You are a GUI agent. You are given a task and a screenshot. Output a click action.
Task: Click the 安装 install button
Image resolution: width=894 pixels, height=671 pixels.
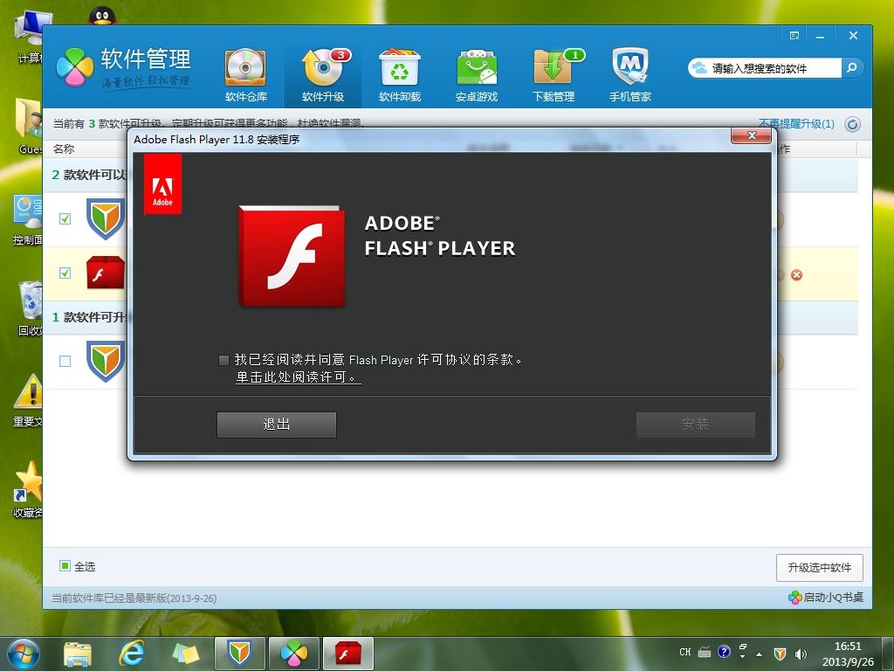(696, 425)
